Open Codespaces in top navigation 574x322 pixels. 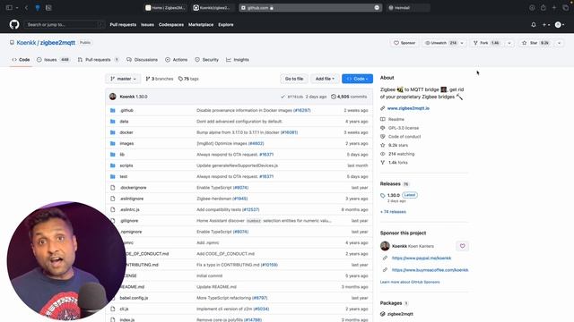[x=171, y=24]
